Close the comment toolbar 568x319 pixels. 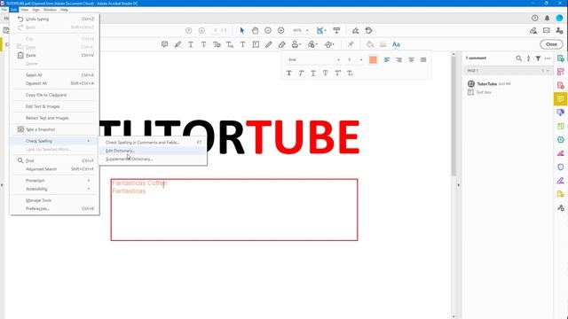pos(551,44)
